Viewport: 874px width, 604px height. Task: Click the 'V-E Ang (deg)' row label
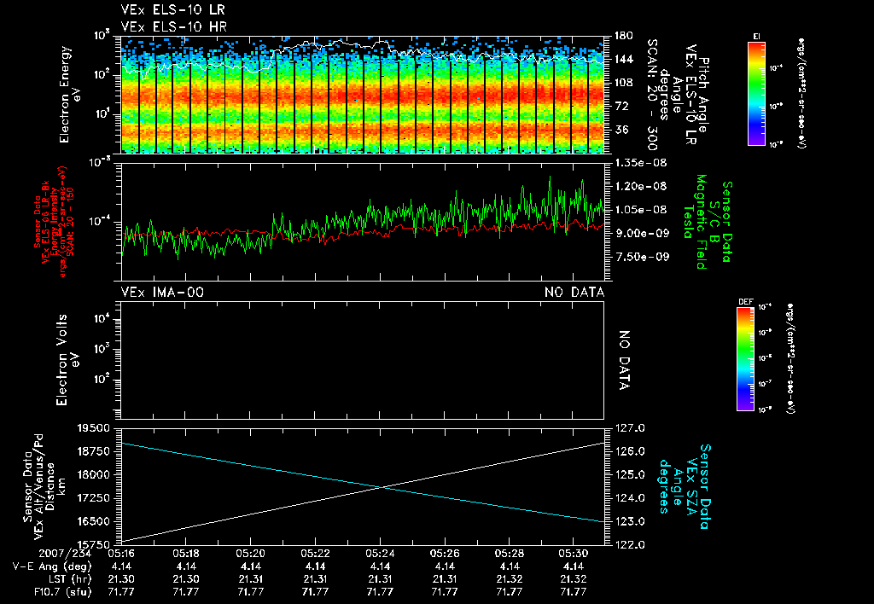[x=52, y=566]
